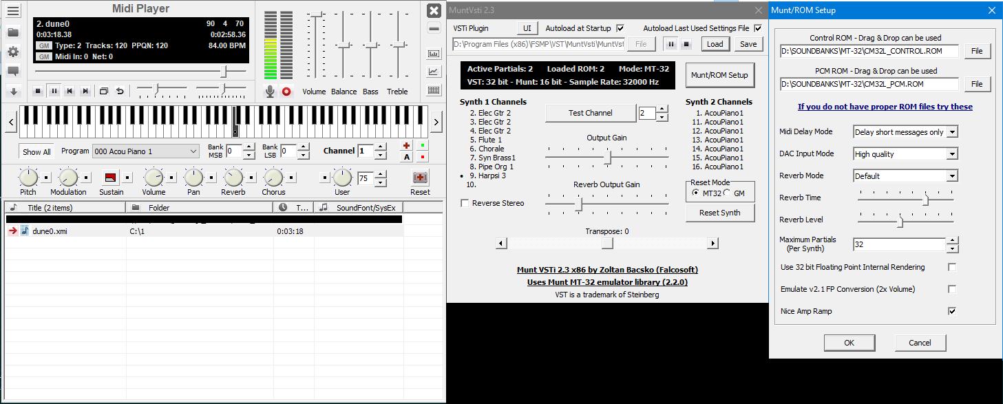The width and height of the screenshot is (1003, 404).
Task: Enable Reverse Stereo checkbox
Action: (465, 203)
